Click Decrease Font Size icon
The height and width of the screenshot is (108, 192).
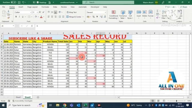point(43,12)
